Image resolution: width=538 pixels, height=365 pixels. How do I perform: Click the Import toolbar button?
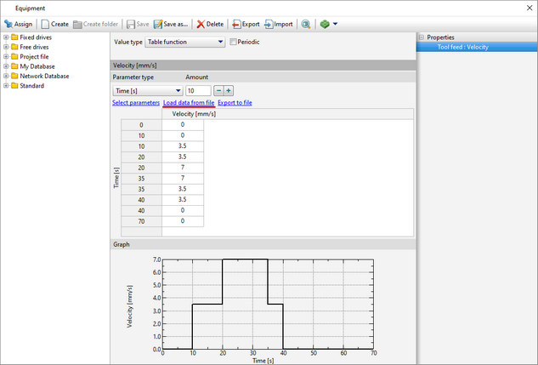(279, 24)
